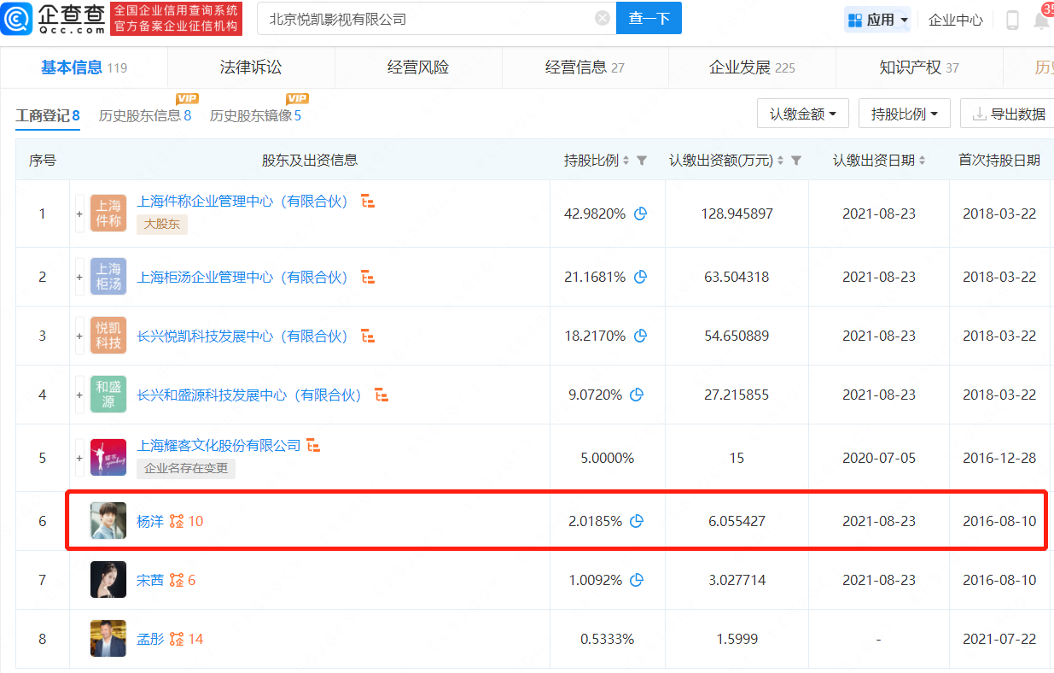Open equity structure icon for 上海件称企业管理中心
Viewport: 1054px width, 673px height.
point(368,202)
